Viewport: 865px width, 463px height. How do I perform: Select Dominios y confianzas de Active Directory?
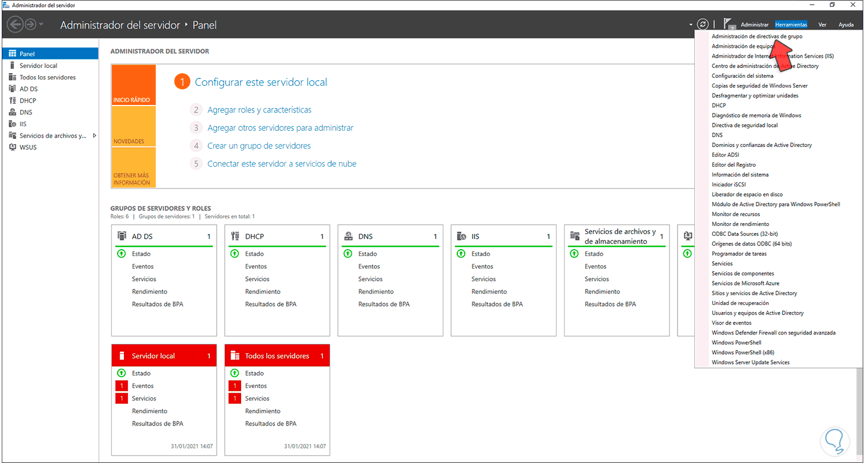[761, 145]
